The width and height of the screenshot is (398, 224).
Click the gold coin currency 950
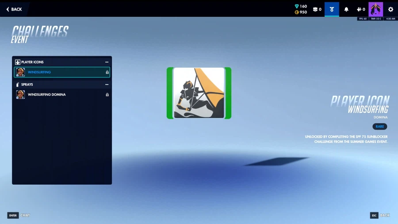(301, 12)
